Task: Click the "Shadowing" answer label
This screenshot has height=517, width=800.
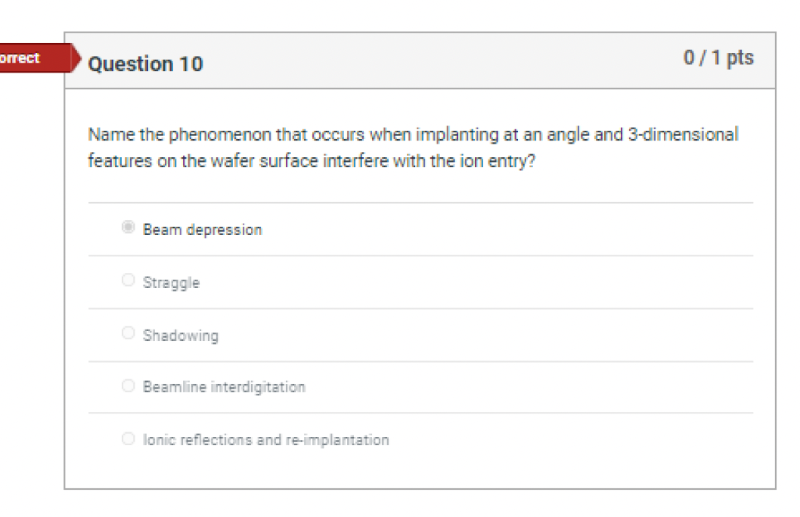Action: click(181, 336)
